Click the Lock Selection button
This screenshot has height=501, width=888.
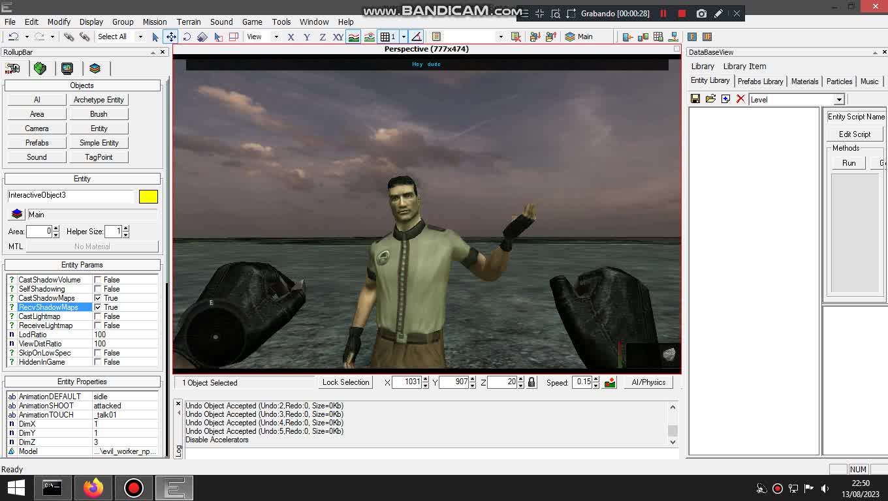pyautogui.click(x=345, y=382)
